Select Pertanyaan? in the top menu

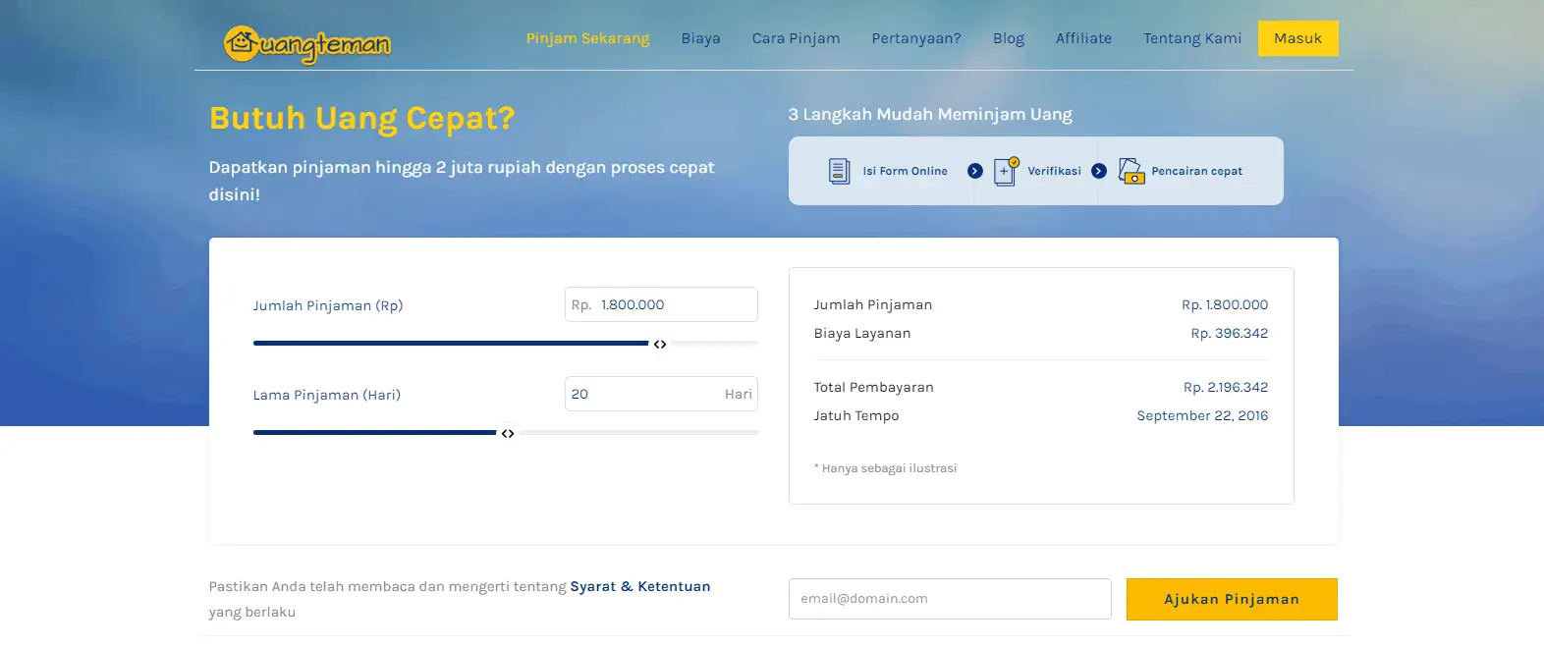[915, 38]
